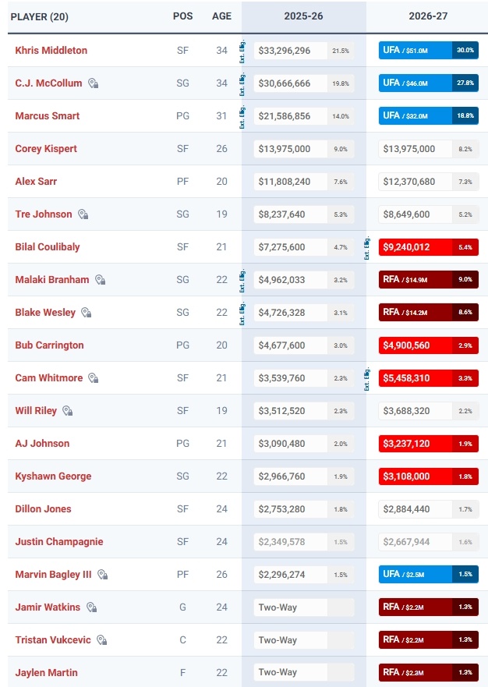Sort by the 2025-26 column header
The image size is (488, 687).
pos(303,16)
